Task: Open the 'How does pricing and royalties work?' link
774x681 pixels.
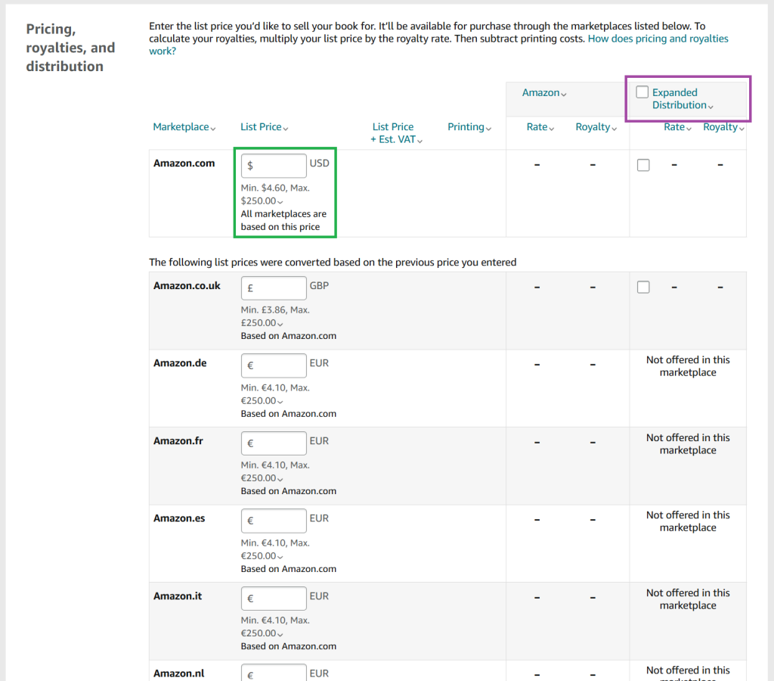Action: pos(658,38)
